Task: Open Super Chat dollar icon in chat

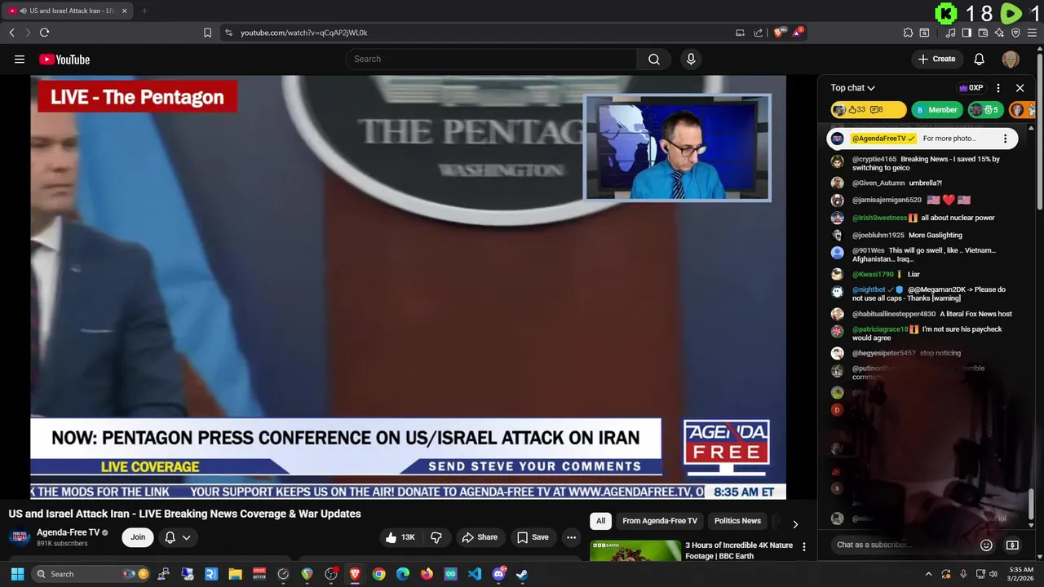Action: click(1012, 545)
